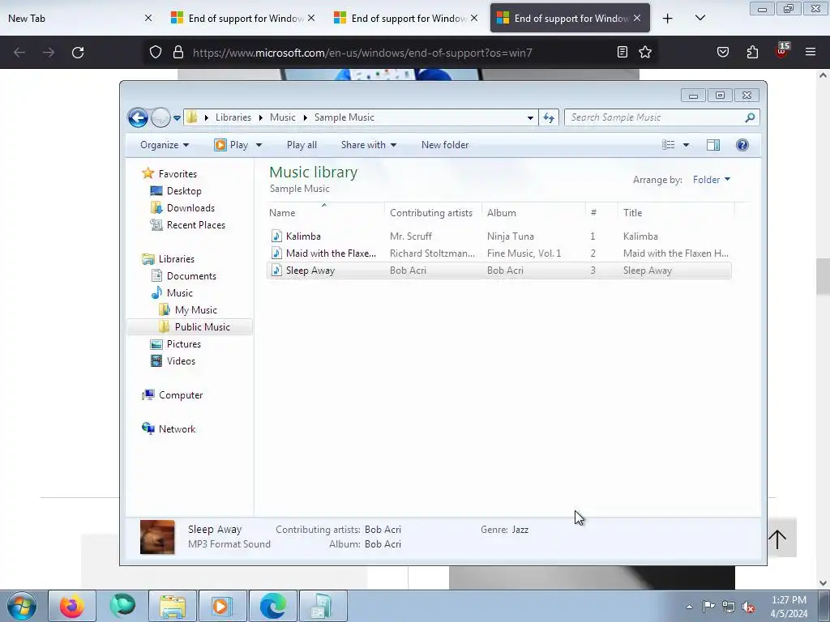This screenshot has height=622, width=830.
Task: Click Libraries in address breadcrumb
Action: pos(233,117)
